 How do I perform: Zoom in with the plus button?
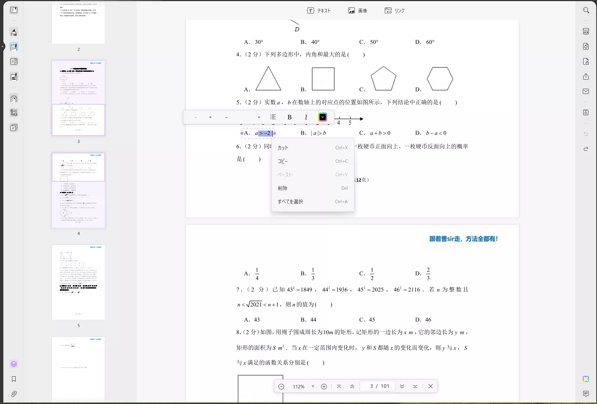coord(324,386)
